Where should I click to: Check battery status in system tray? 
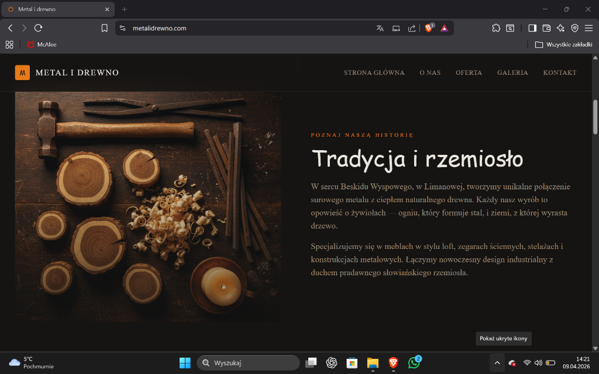click(550, 362)
